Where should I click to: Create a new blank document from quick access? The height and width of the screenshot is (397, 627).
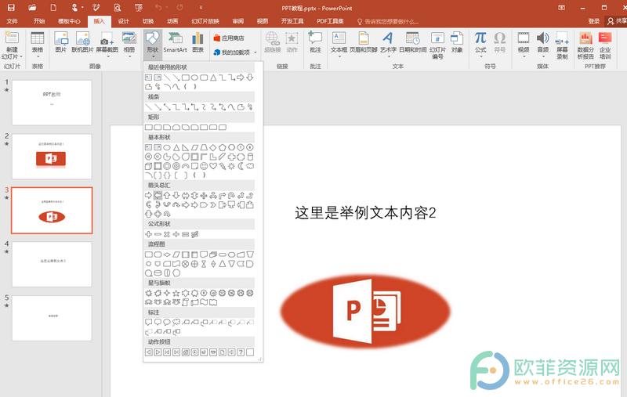pyautogui.click(x=53, y=7)
